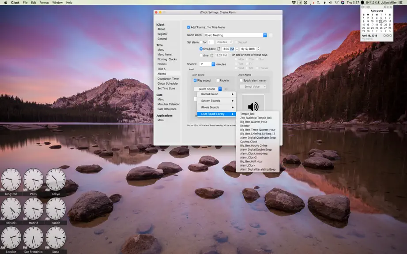Viewport: 407px width, 254px height.
Task: Open the Notification Center list icon
Action: click(x=400, y=2)
